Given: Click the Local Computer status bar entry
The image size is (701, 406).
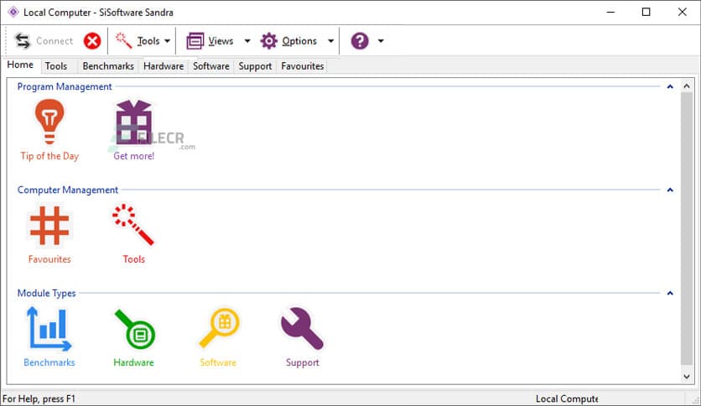Looking at the screenshot, I should coord(567,398).
